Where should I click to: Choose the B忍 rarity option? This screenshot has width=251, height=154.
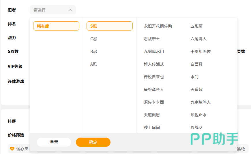pos(94,52)
